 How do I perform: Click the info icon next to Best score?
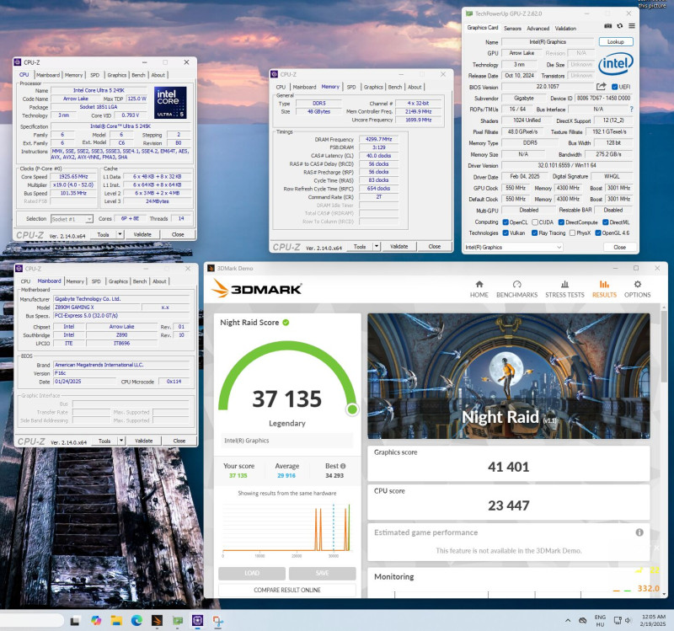click(x=343, y=466)
